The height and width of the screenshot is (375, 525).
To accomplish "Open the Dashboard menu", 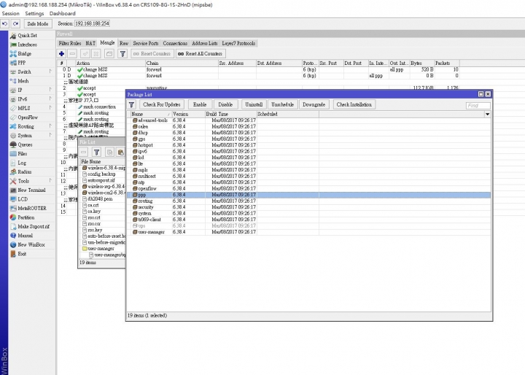I will point(63,13).
